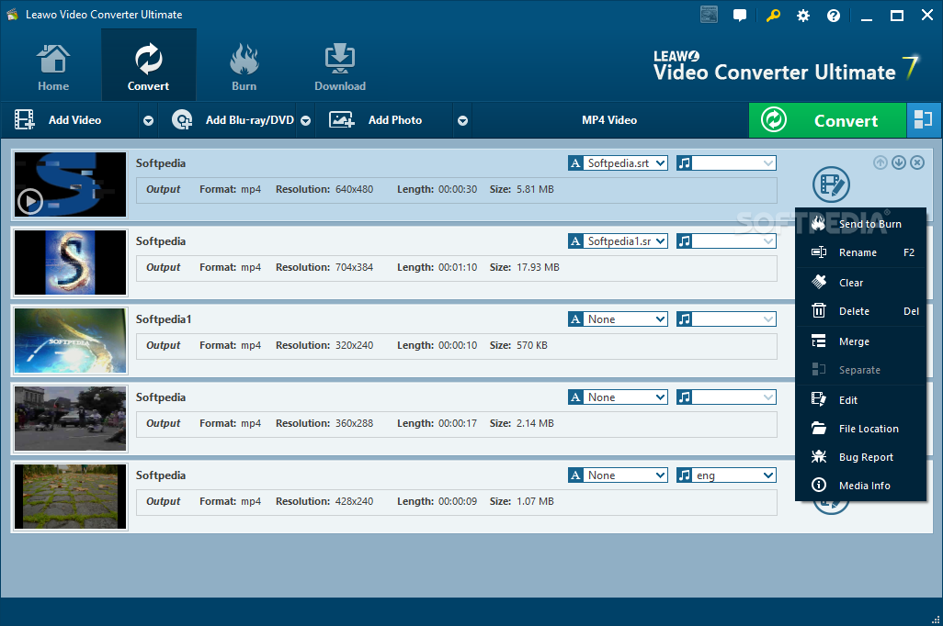Open Media Info from context menu
This screenshot has width=943, height=626.
(860, 486)
